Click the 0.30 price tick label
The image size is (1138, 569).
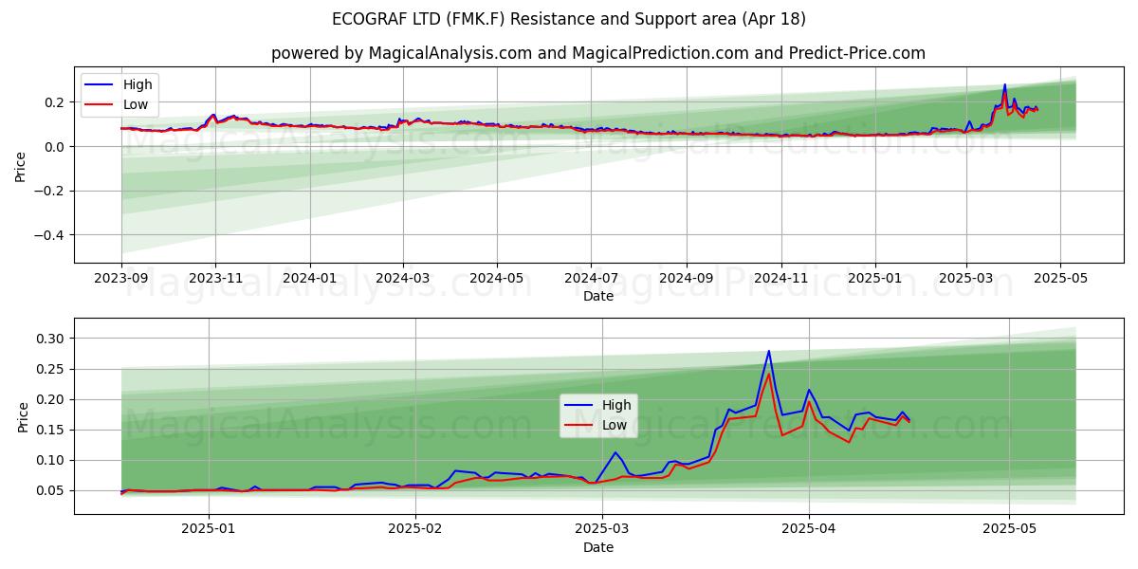pos(51,339)
